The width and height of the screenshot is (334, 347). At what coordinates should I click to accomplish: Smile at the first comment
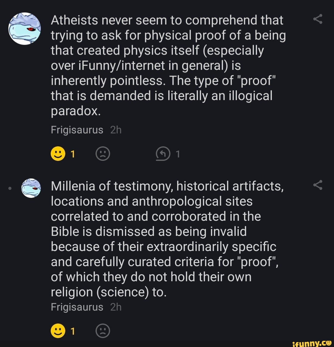58,154
